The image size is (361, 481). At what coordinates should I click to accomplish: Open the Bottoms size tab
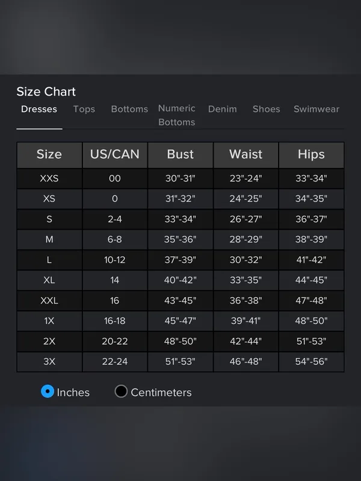pyautogui.click(x=129, y=109)
